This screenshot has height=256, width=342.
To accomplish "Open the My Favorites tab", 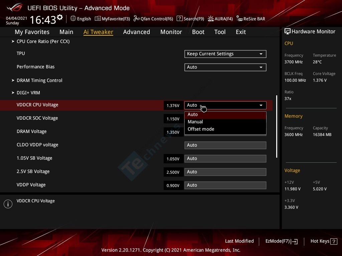I will [x=32, y=32].
